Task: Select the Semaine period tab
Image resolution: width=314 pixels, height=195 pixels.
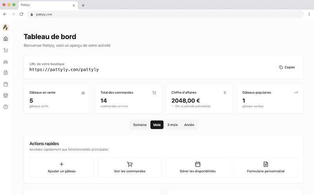Action: pos(140,125)
